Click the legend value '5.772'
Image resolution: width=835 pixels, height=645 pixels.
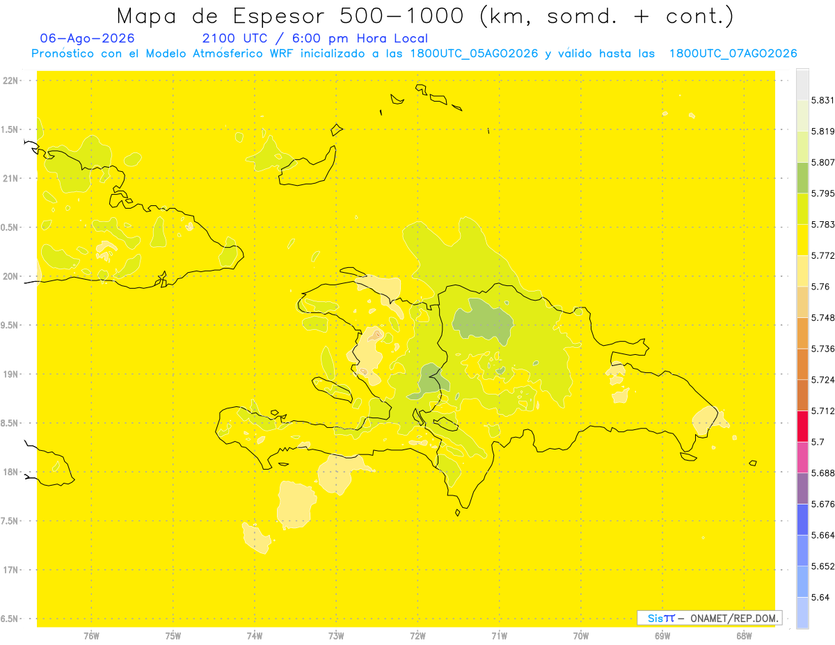pyautogui.click(x=823, y=256)
